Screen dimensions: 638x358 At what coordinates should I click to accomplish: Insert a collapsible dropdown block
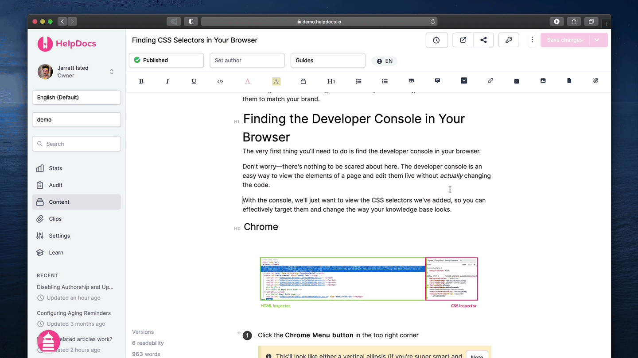click(464, 81)
